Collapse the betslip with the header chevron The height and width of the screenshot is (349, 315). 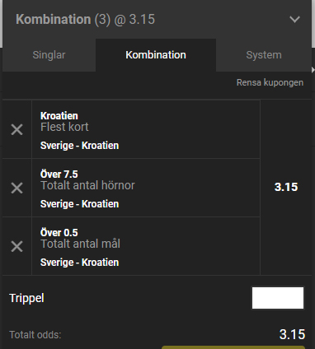pyautogui.click(x=294, y=19)
